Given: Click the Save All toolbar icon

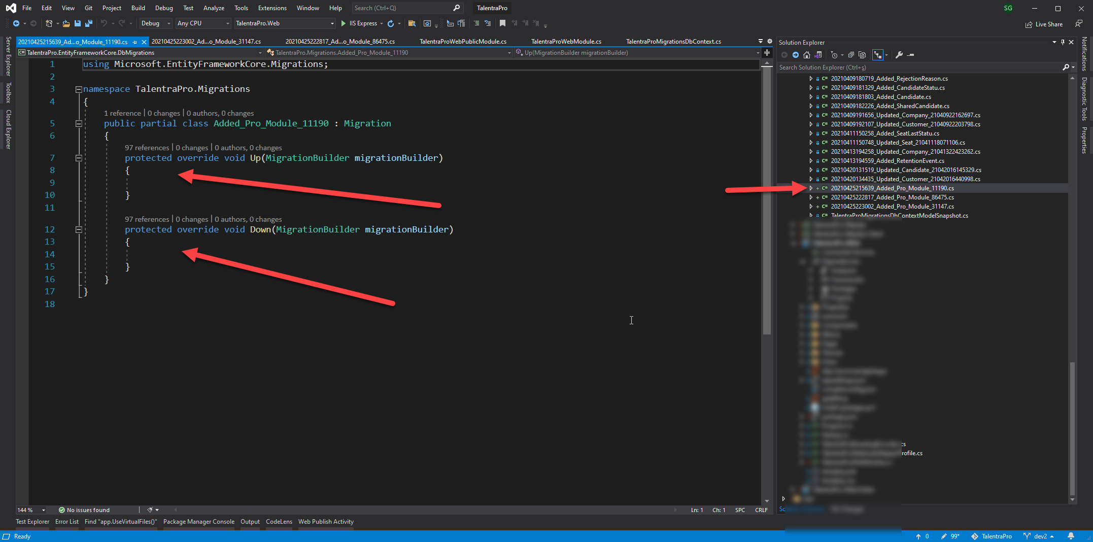Looking at the screenshot, I should [x=89, y=23].
